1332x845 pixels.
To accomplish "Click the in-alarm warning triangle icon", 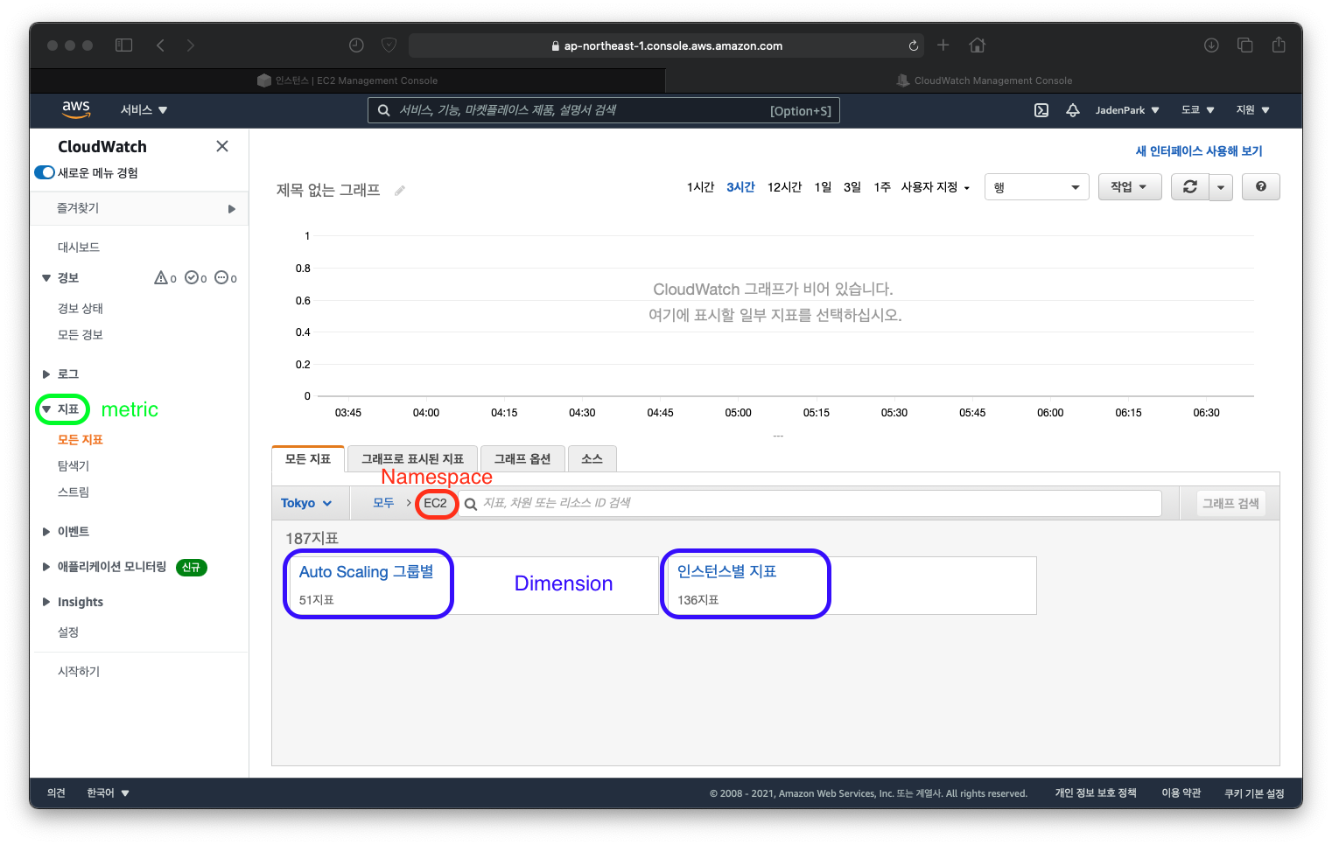I will click(x=162, y=278).
